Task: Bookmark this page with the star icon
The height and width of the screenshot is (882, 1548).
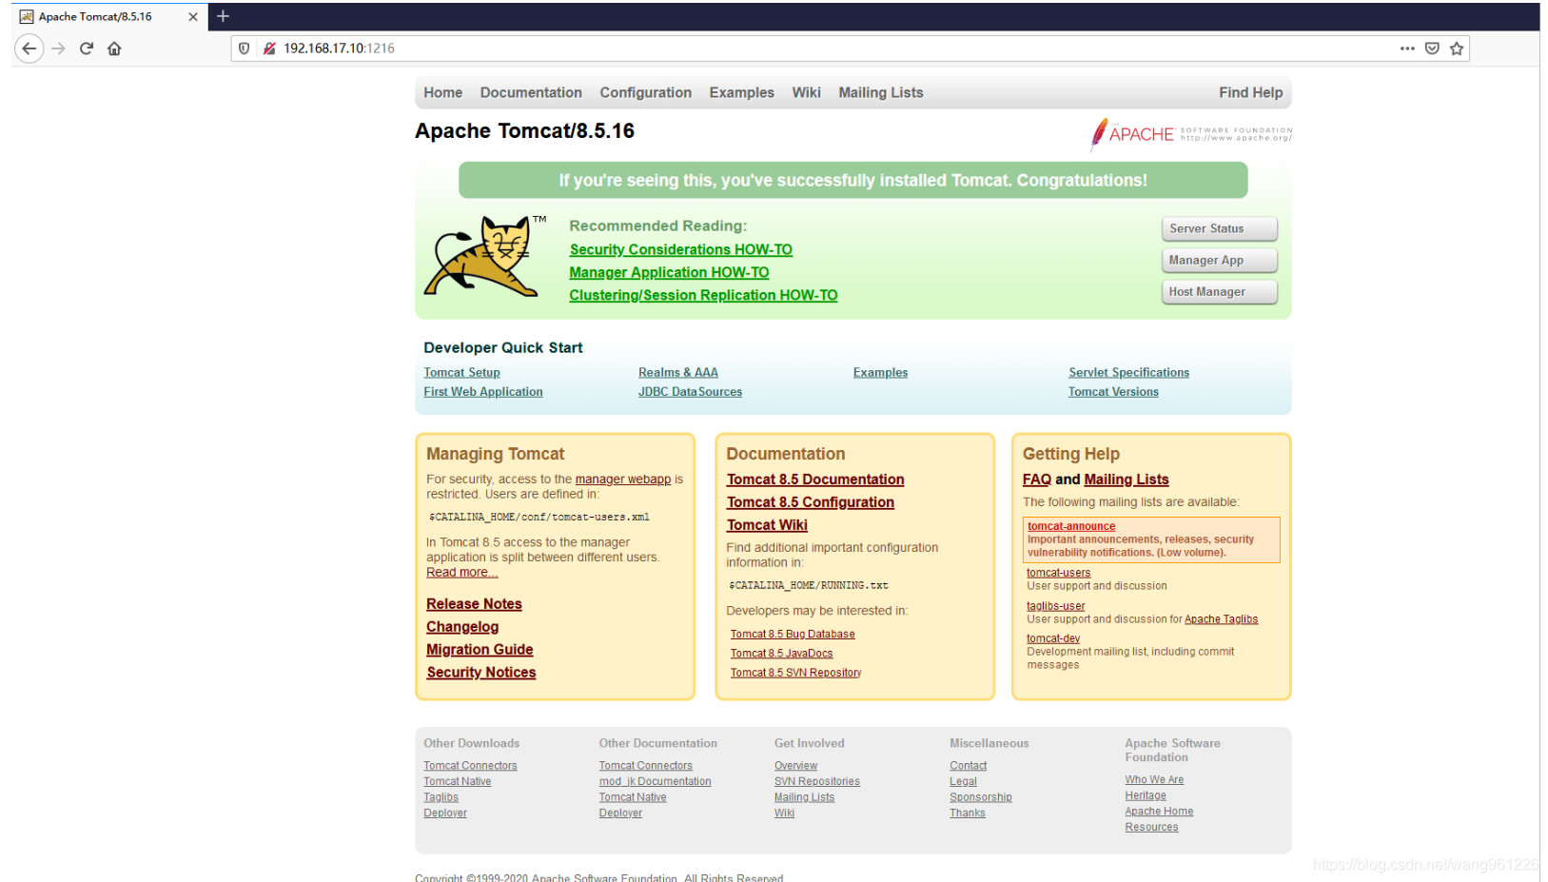Action: (1457, 49)
